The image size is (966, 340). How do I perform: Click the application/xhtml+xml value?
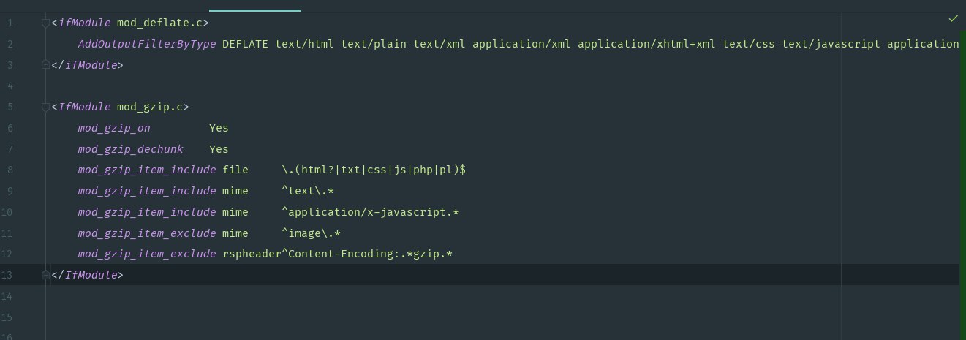tap(646, 44)
